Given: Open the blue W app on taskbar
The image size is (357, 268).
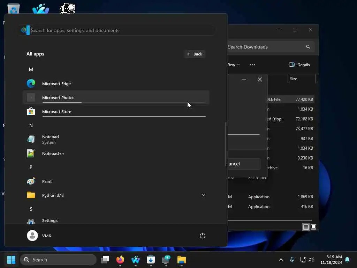Looking at the screenshot, I should [136, 260].
